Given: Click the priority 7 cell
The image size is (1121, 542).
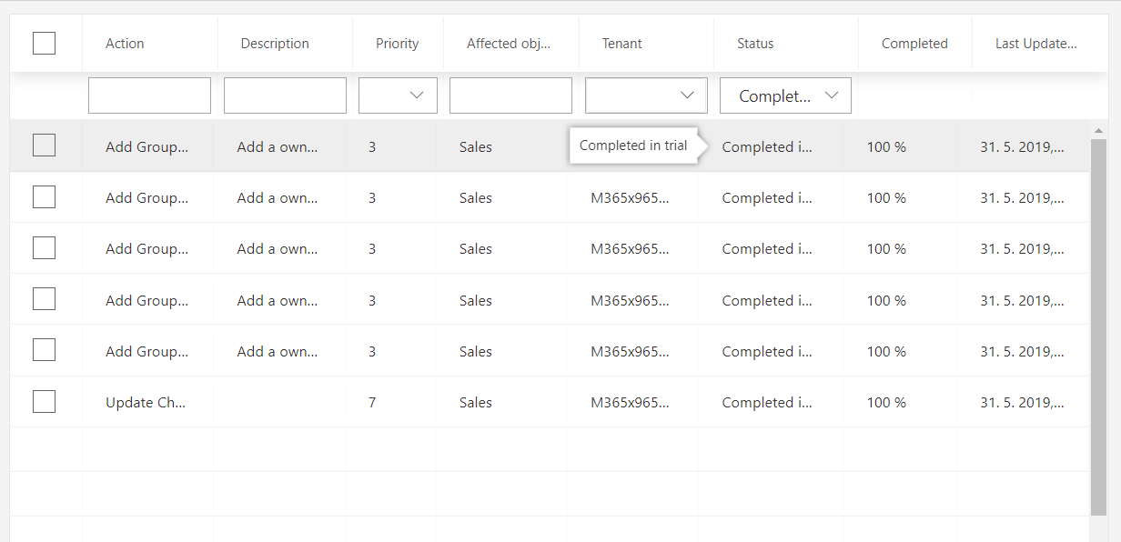Looking at the screenshot, I should (372, 403).
